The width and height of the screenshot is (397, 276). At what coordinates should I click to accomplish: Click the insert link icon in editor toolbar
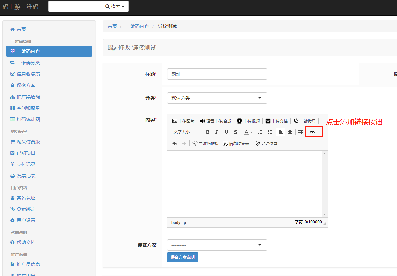pyautogui.click(x=313, y=132)
